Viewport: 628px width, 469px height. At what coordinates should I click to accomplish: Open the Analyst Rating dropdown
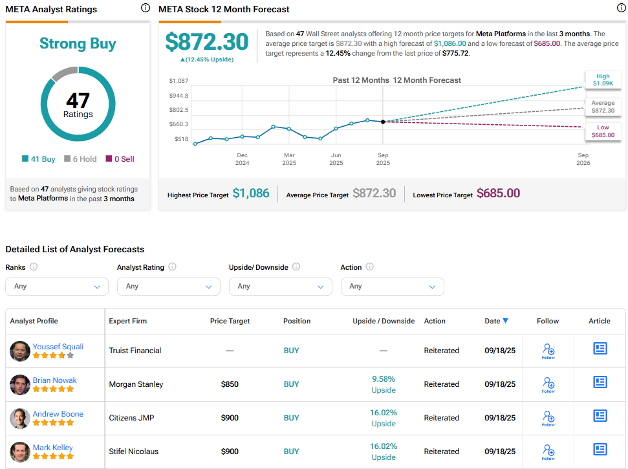(x=168, y=286)
